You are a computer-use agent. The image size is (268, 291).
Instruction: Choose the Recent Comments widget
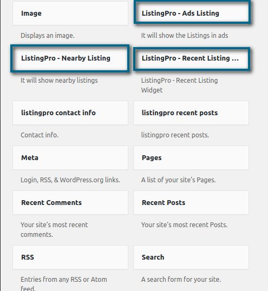click(70, 203)
